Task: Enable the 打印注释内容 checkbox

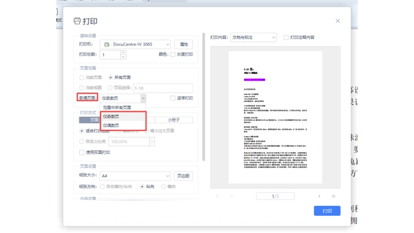Action: 286,37
